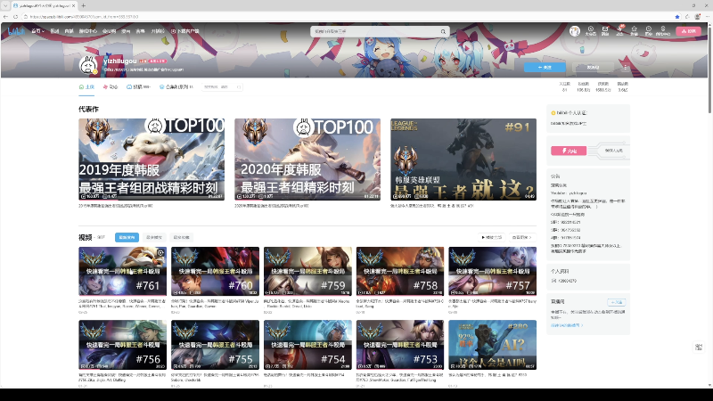Image resolution: width=713 pixels, height=401 pixels.
Task: Click the view more videos button
Action: coord(521,237)
